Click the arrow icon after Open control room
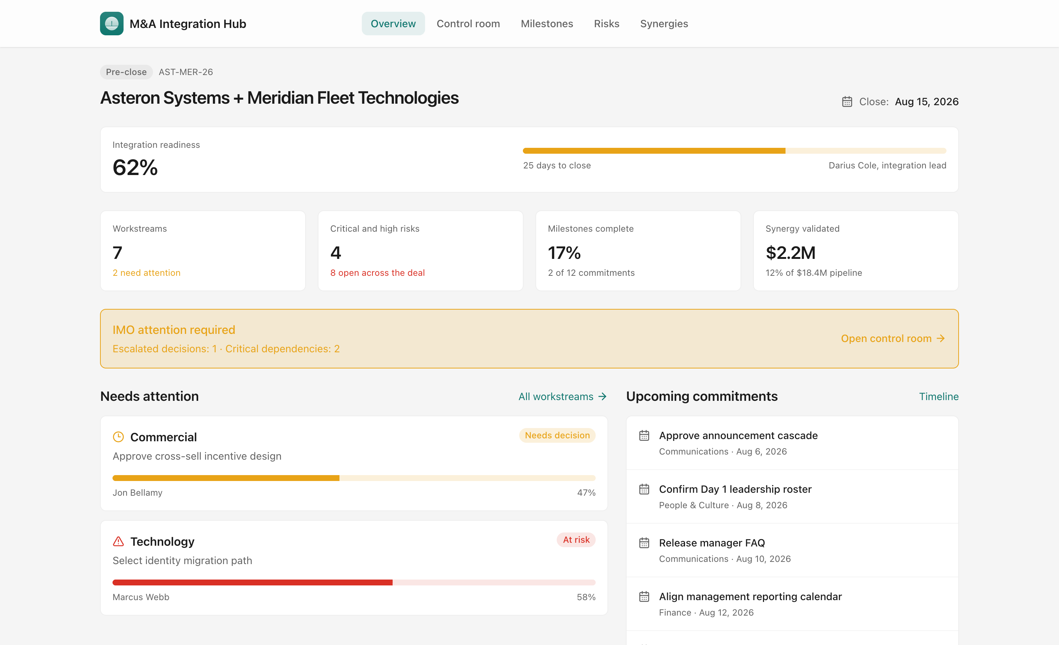 pos(941,339)
